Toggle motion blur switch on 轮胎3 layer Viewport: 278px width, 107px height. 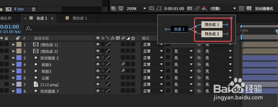pos(123,64)
